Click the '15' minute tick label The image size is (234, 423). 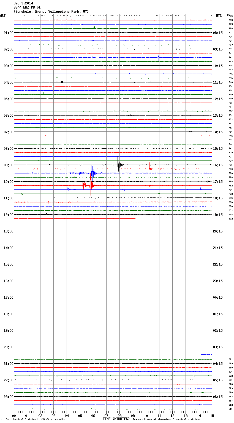pos(212,416)
